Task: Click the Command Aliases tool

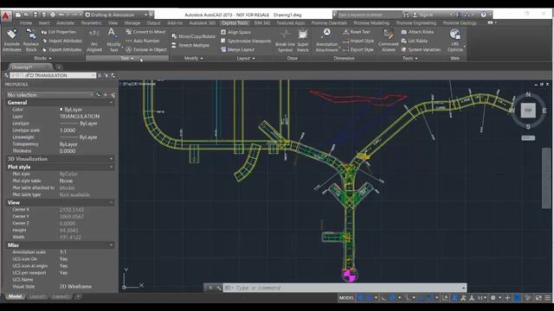Action: (389, 41)
